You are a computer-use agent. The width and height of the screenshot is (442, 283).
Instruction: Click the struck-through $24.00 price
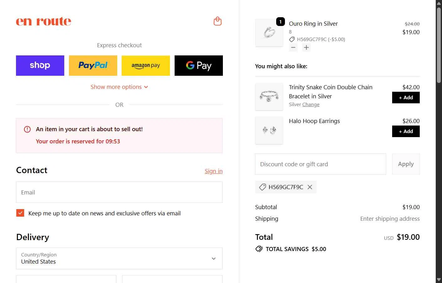point(412,24)
